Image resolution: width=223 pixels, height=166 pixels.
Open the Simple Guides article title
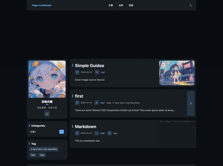tap(89, 65)
